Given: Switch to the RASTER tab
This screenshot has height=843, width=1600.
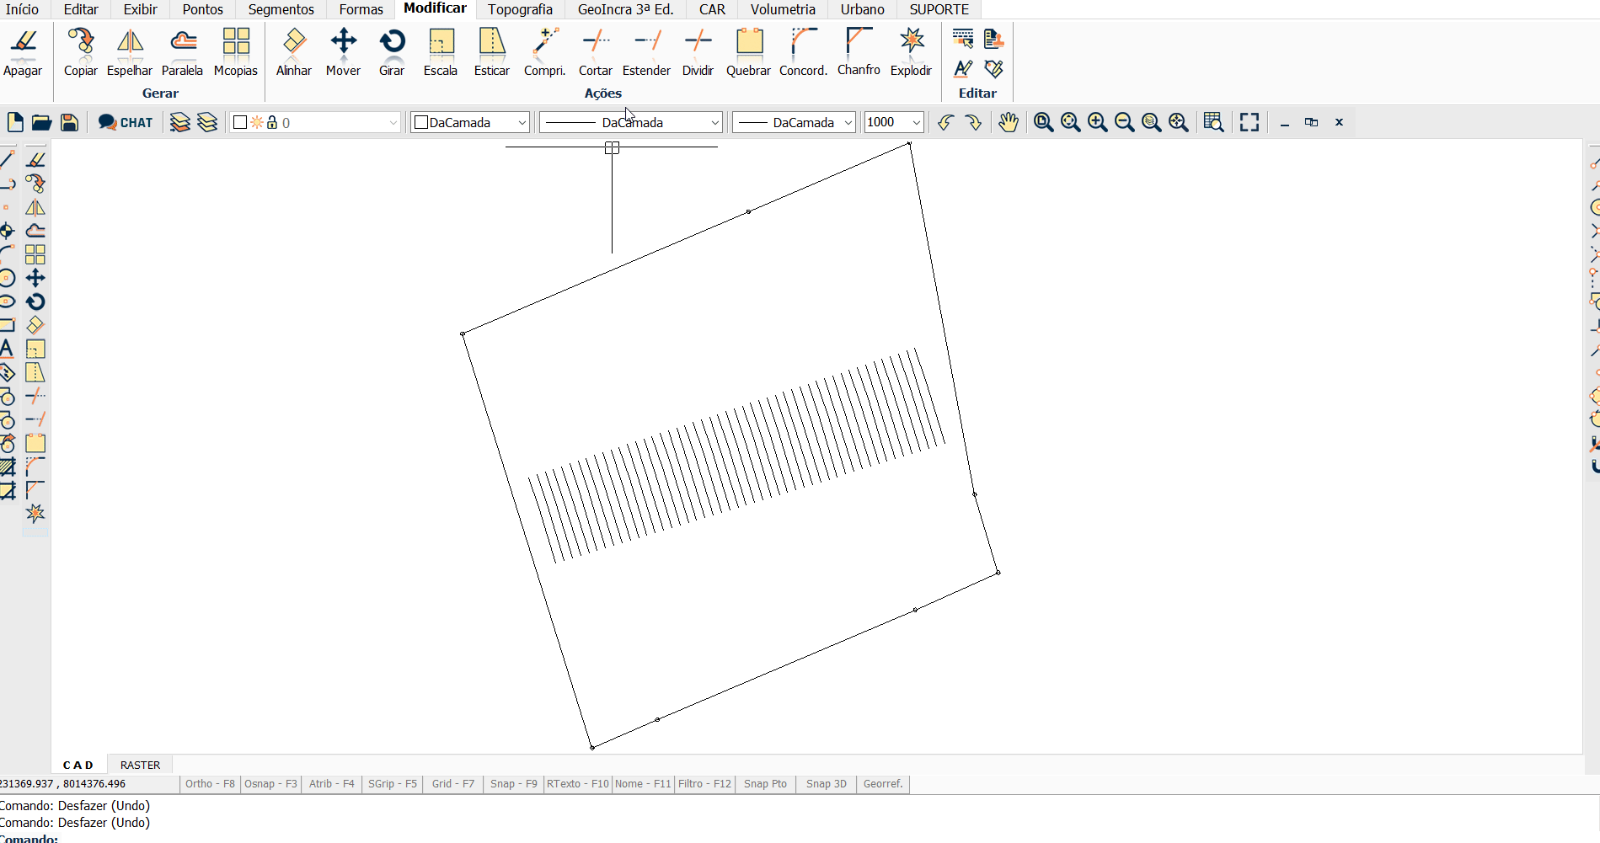Looking at the screenshot, I should (x=140, y=765).
